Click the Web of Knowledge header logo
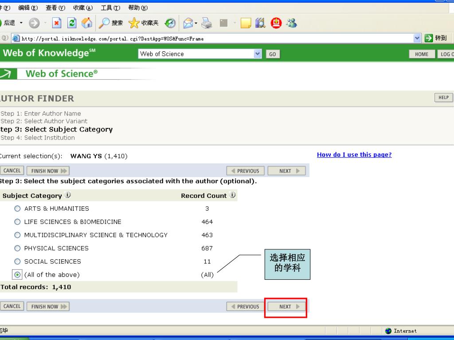This screenshot has height=340, width=454. point(49,53)
